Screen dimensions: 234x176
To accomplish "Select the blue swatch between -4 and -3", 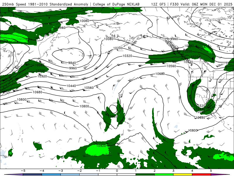I will 51,175.
